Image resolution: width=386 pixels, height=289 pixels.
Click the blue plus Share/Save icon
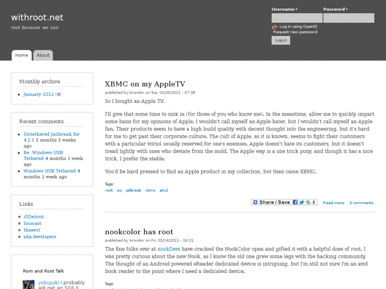[255, 202]
